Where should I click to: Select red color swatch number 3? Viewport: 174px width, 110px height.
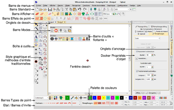click(99, 98)
